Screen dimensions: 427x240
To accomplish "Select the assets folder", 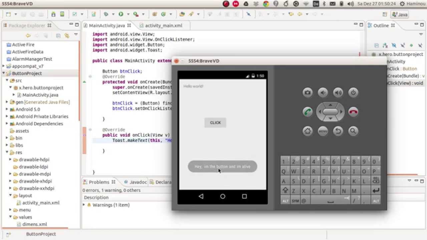I will click(x=19, y=131).
